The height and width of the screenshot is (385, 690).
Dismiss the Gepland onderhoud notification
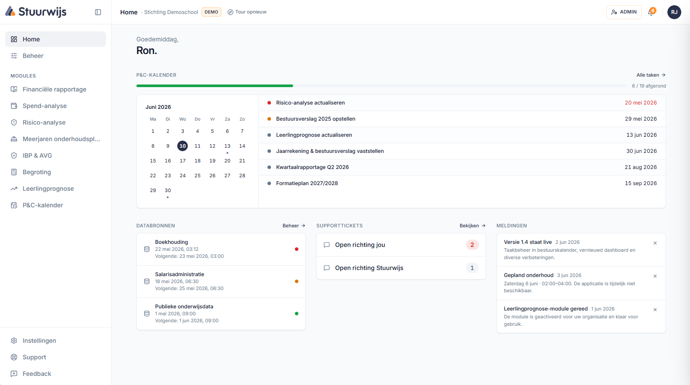tap(655, 276)
